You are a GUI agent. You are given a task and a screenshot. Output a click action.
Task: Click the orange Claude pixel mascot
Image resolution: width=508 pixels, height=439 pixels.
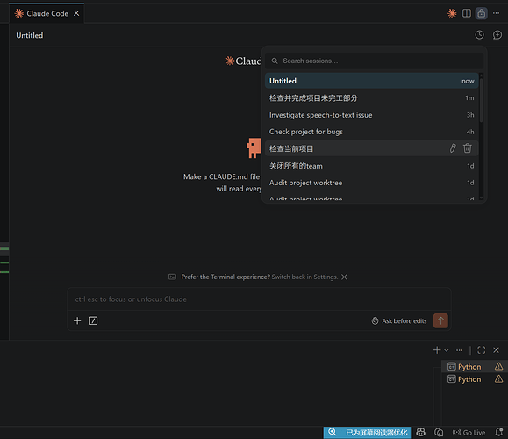coord(254,148)
